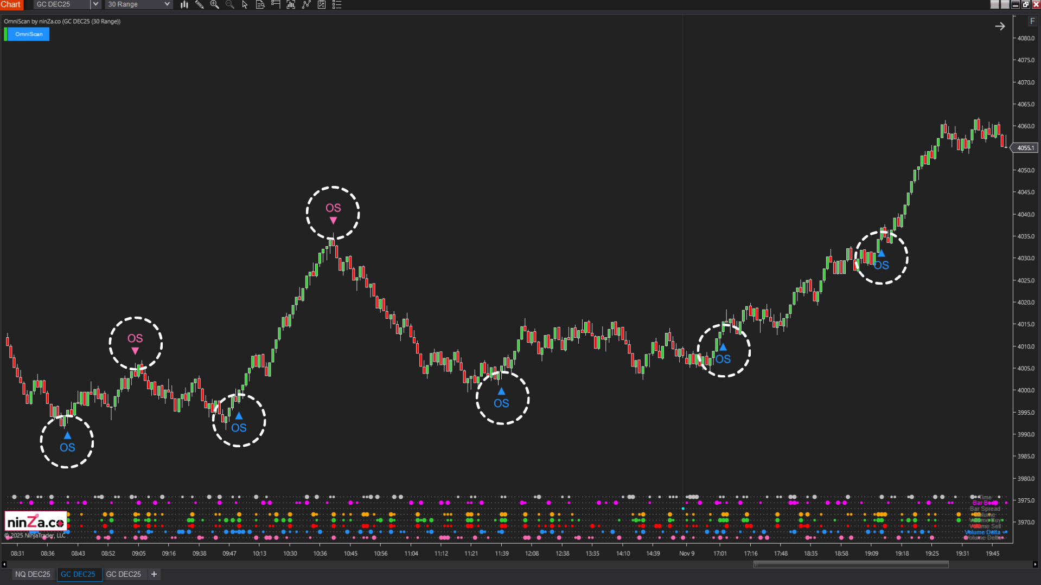The image size is (1041, 585).
Task: Open chart properties via the checklist icon
Action: pyautogui.click(x=337, y=4)
